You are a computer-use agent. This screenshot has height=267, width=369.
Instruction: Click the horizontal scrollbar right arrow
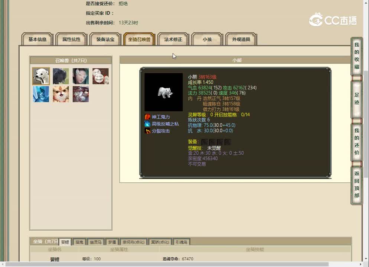click(360, 264)
